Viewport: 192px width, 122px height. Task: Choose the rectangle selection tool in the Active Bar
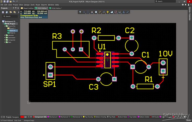click(88, 12)
